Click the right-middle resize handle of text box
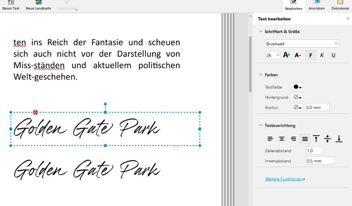Viewport: 352px width, 206px height. 200,129
